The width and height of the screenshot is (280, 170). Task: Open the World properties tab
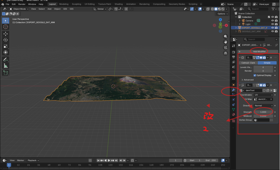pos(234,72)
